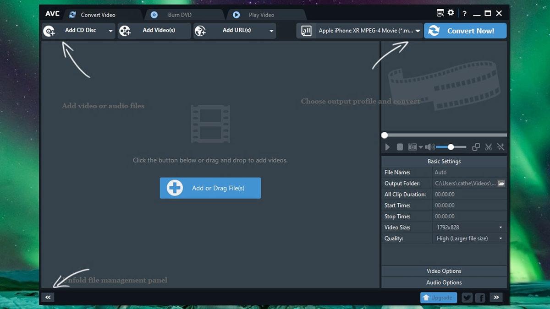Viewport: 550px width, 309px height.
Task: Collapse panel via the double-left-arrow button
Action: (x=48, y=297)
